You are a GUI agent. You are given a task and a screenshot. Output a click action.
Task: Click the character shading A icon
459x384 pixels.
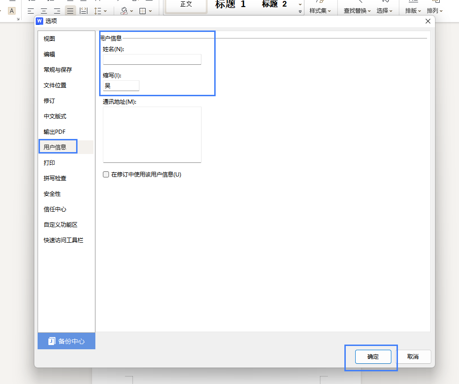coord(12,10)
